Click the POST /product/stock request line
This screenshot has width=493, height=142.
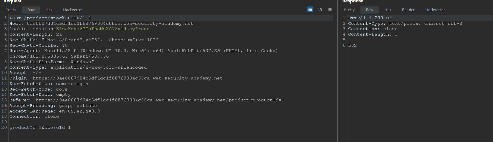tap(50, 18)
